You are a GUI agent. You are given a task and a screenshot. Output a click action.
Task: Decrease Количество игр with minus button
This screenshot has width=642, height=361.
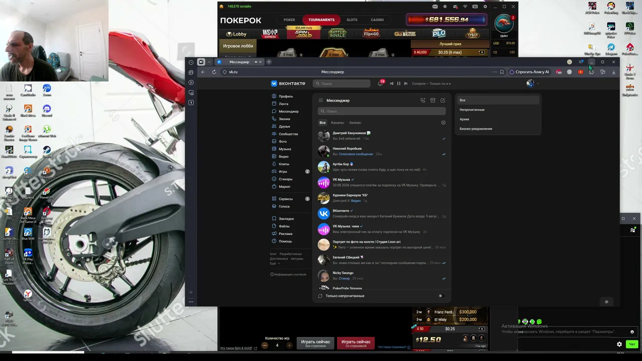click(x=265, y=345)
